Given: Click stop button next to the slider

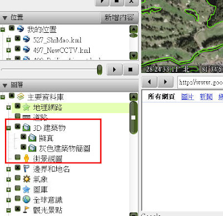Looking at the screenshot, I should (x=130, y=70).
